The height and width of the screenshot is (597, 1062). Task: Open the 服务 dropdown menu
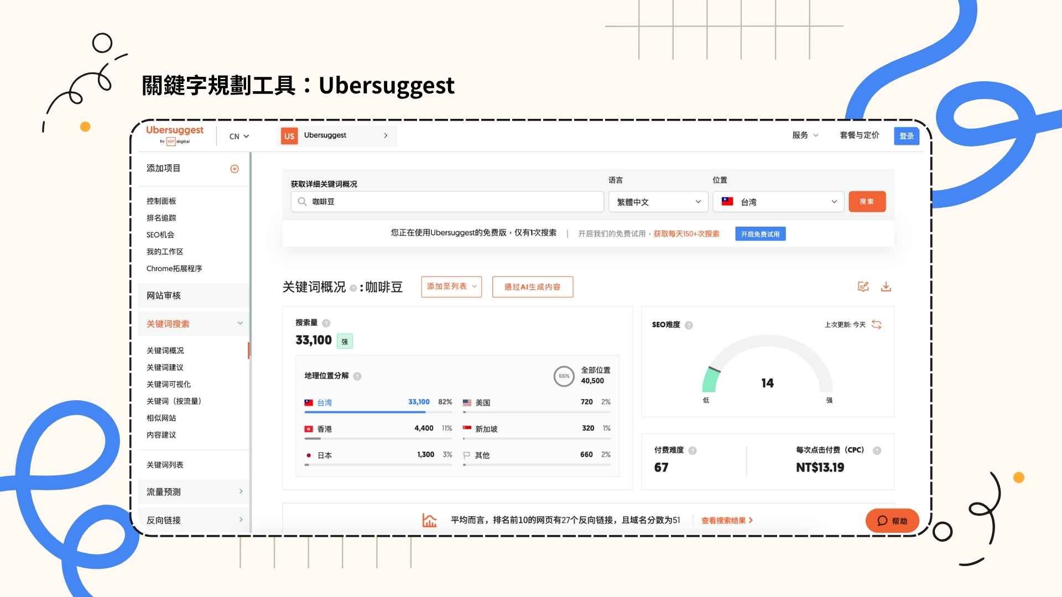805,135
